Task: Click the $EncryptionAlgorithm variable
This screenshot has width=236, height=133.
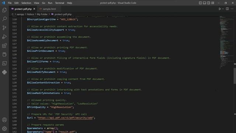Action: (41, 19)
